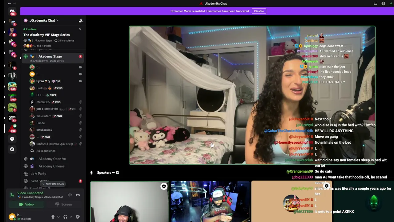Go back using the top-left back arrow

click(10, 3)
